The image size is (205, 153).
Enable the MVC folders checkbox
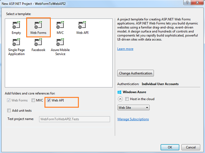point(33,100)
